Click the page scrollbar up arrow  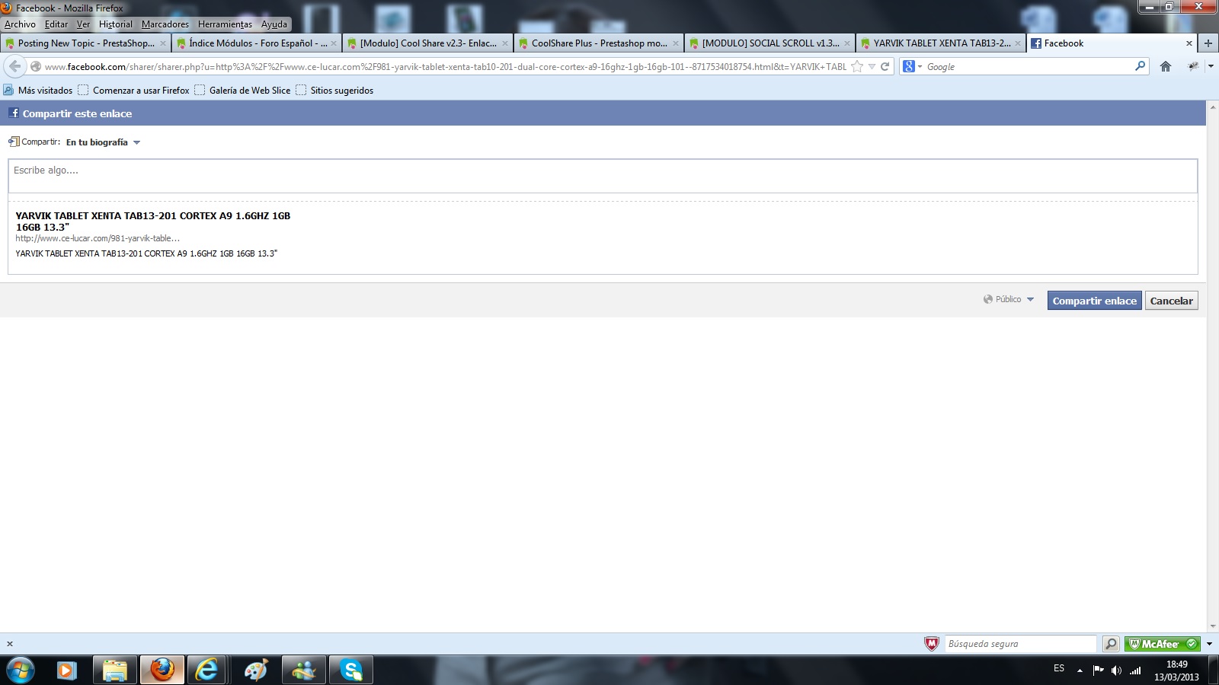(1213, 107)
